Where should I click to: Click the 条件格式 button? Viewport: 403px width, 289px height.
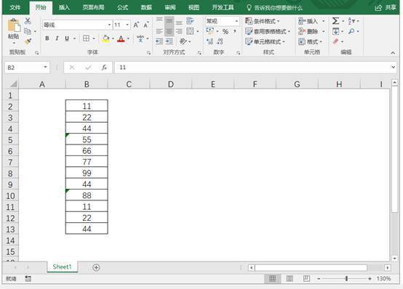263,21
